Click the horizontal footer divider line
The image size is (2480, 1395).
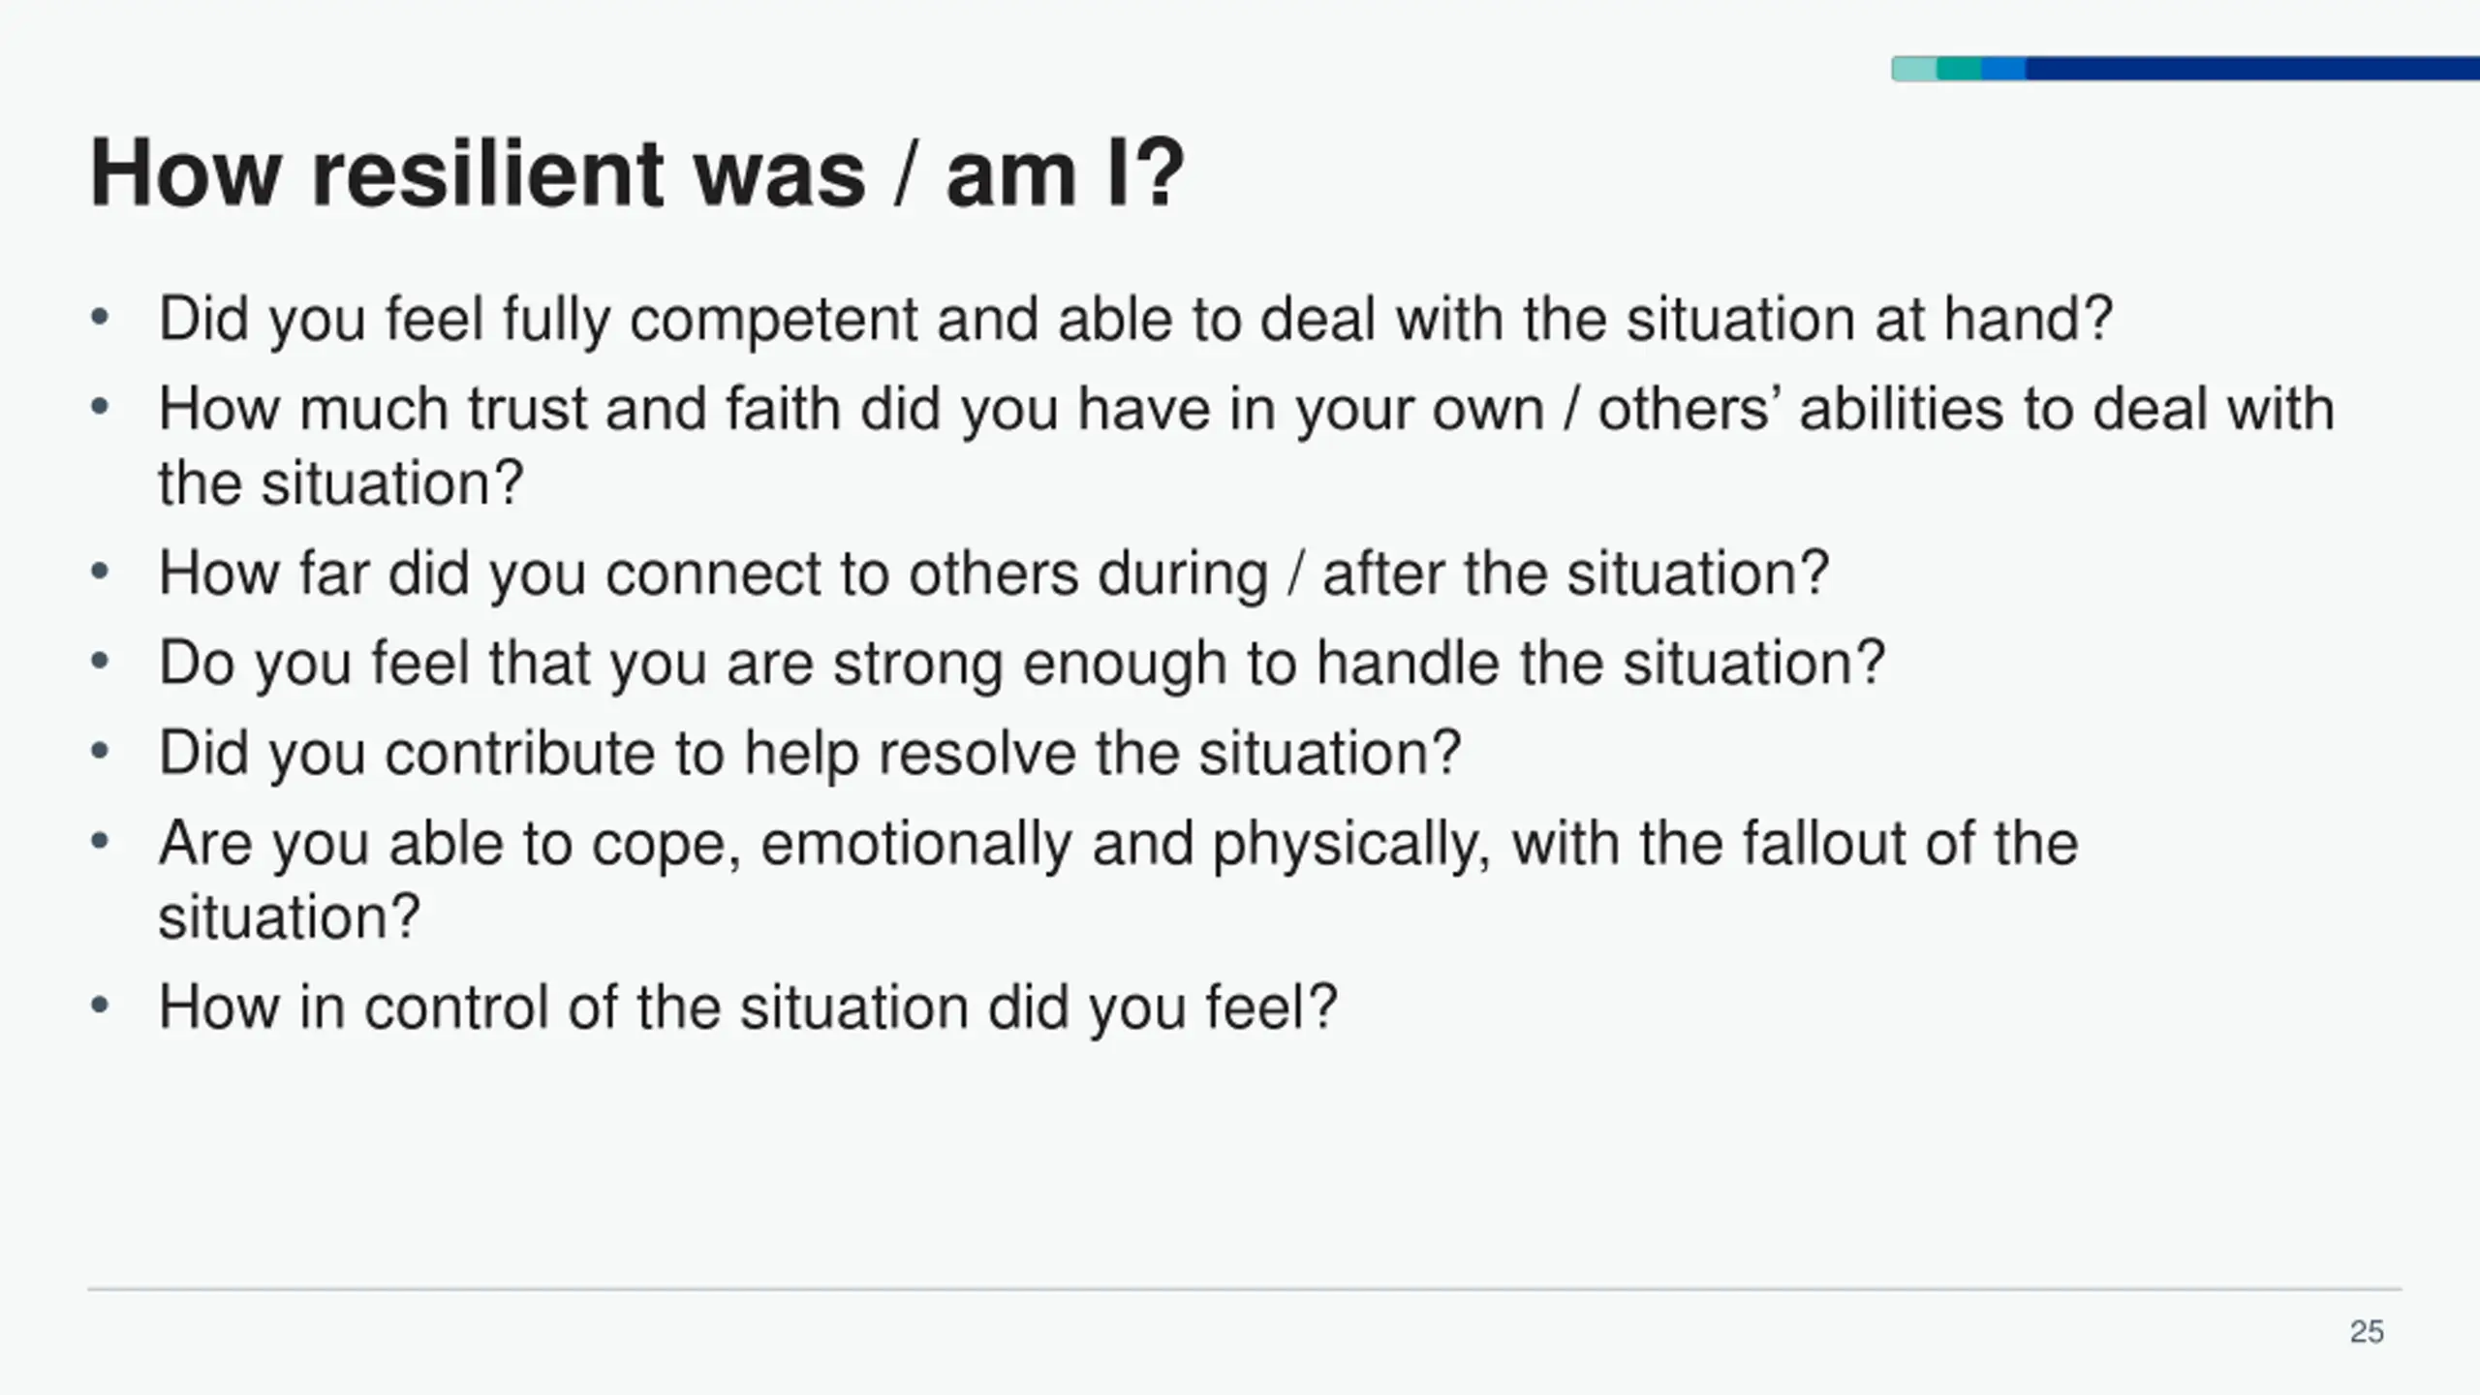[1244, 1289]
